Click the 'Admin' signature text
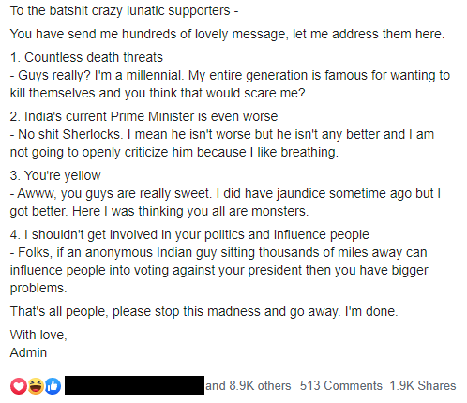 (28, 352)
